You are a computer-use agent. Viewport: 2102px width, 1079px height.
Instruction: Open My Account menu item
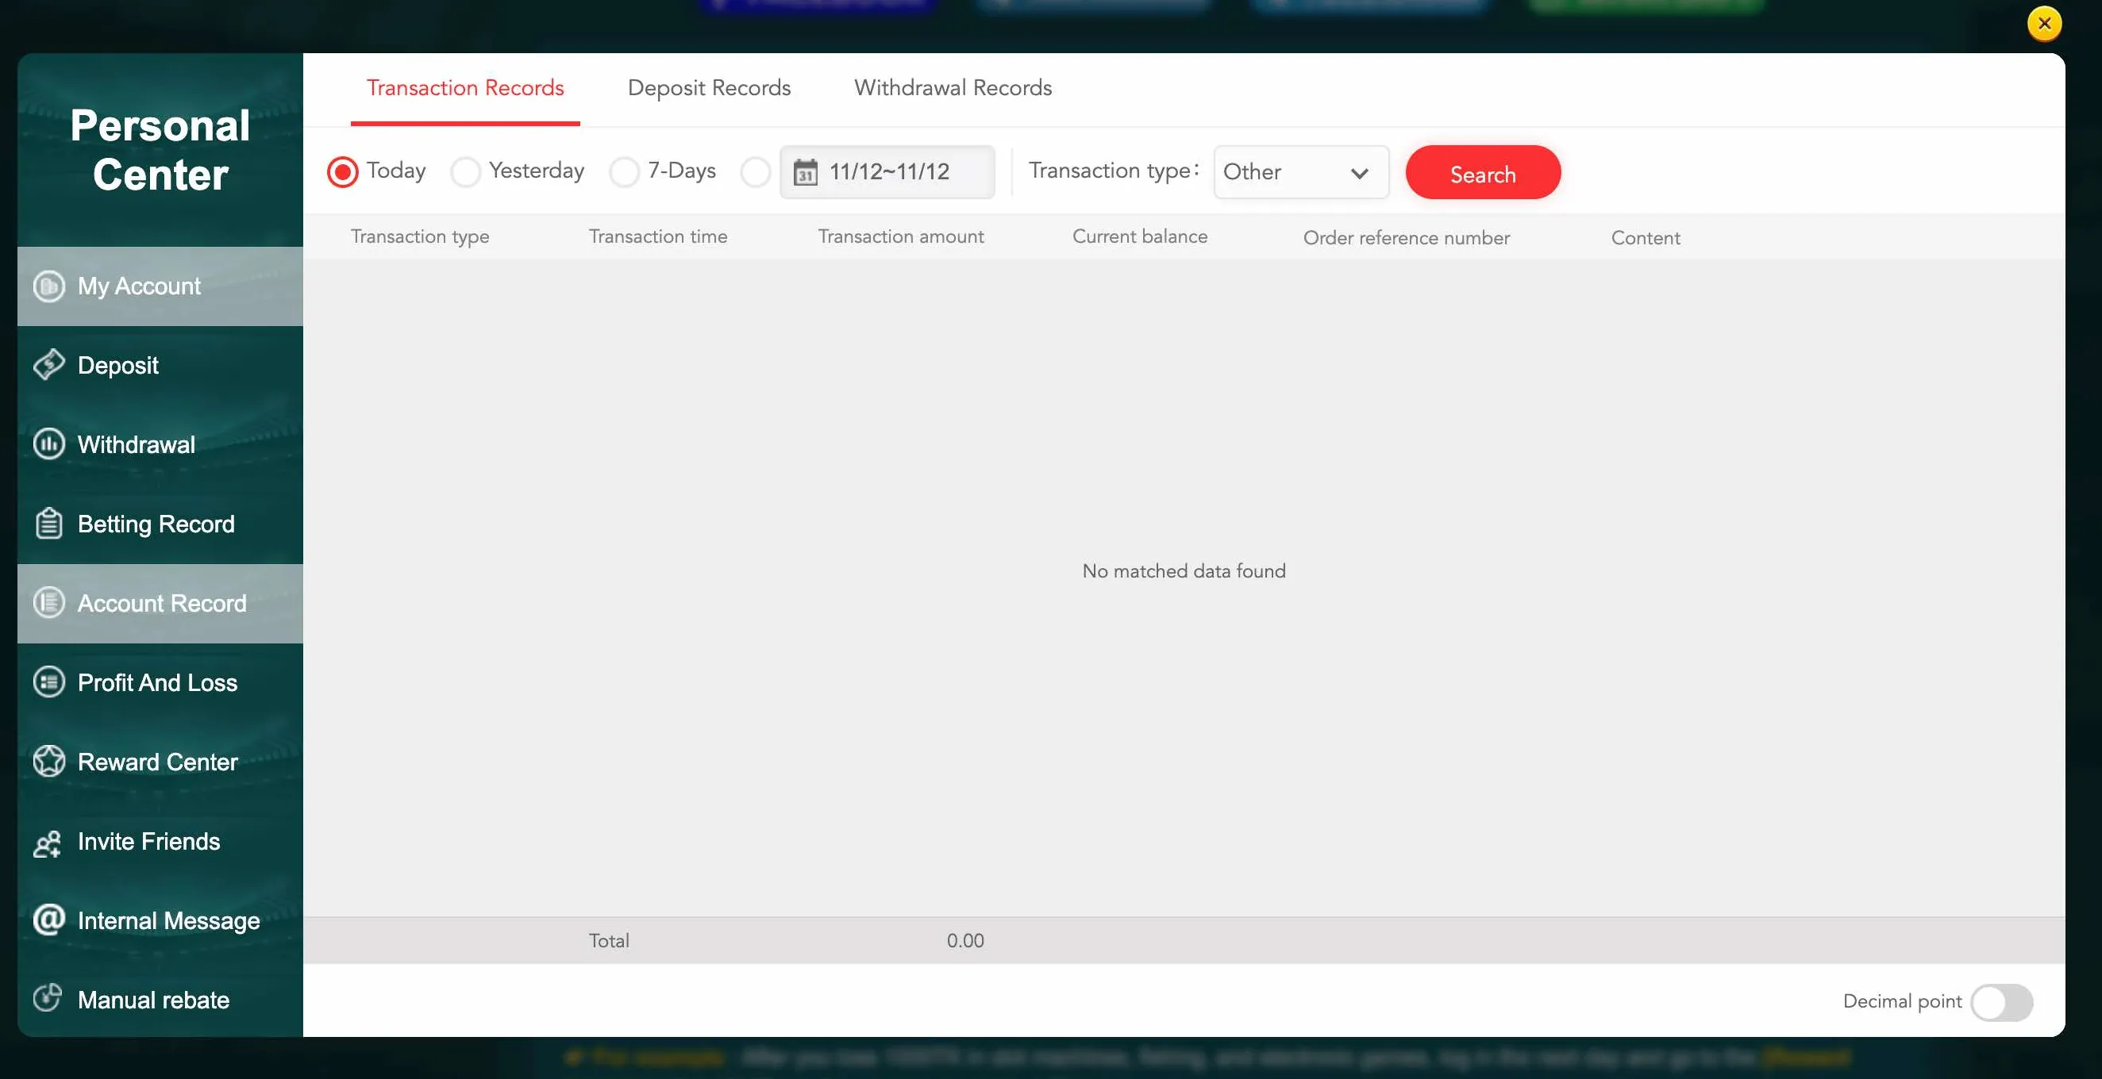[160, 286]
